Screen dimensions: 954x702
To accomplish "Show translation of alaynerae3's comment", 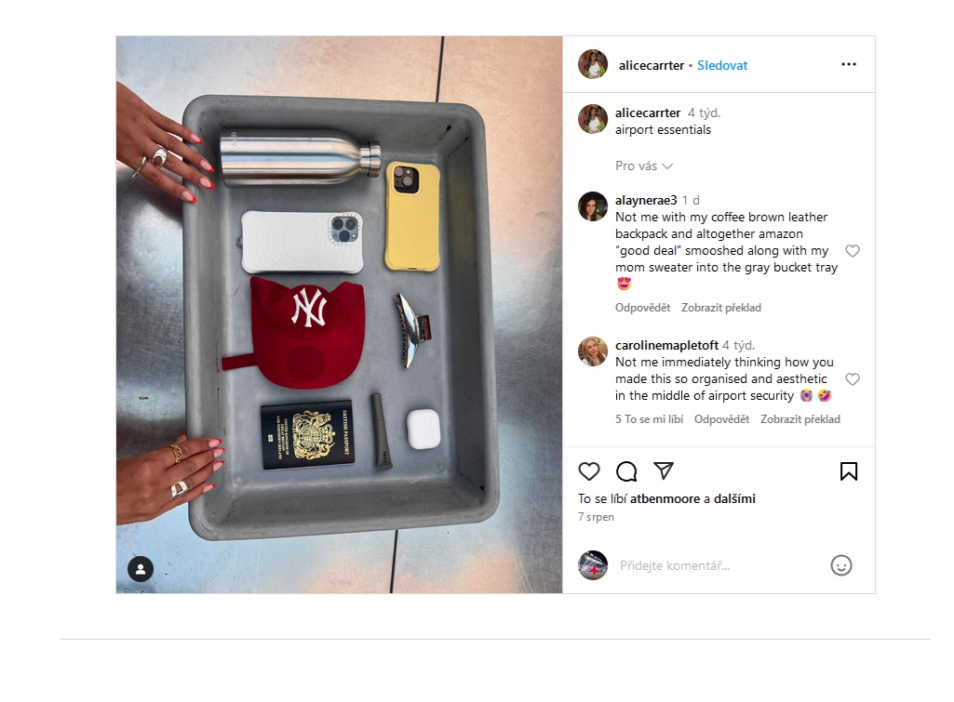I will pos(721,308).
